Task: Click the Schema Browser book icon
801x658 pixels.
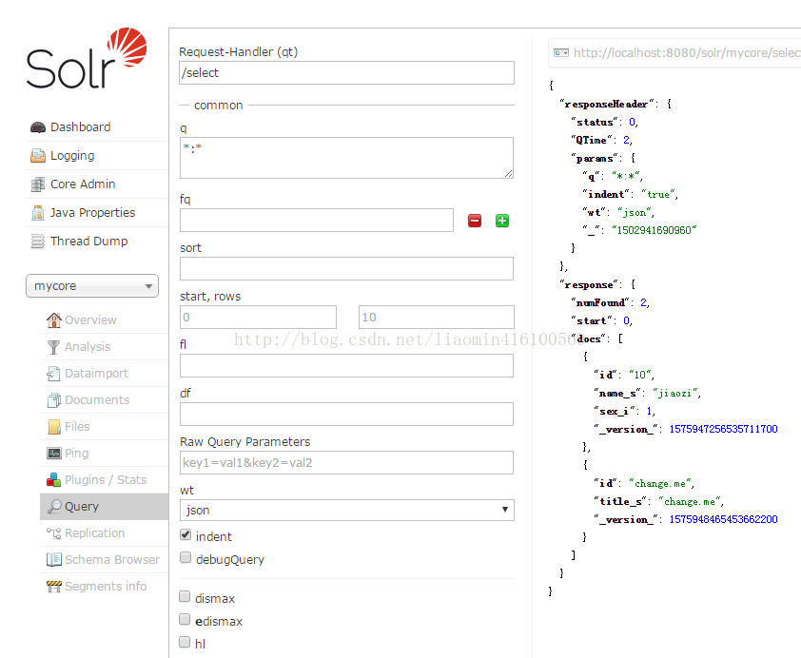Action: pyautogui.click(x=53, y=559)
